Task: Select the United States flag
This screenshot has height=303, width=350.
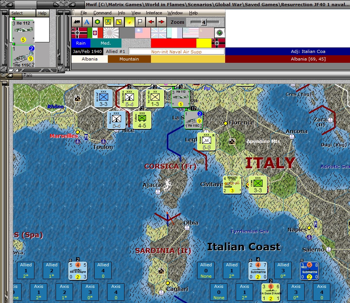Action: point(190,33)
